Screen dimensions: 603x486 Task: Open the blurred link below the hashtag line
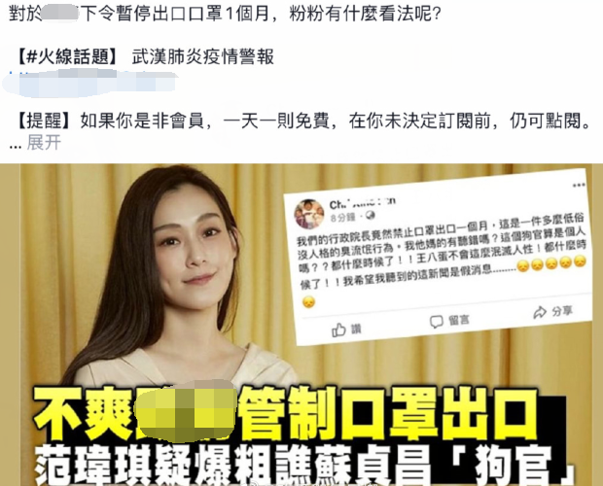tap(90, 84)
